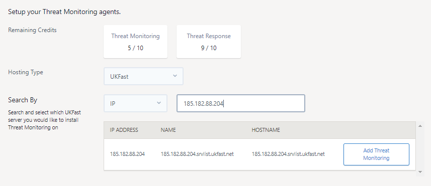Viewport: 431px width, 186px height.
Task: Click the scrollbar up arrow
Action: click(x=420, y=126)
